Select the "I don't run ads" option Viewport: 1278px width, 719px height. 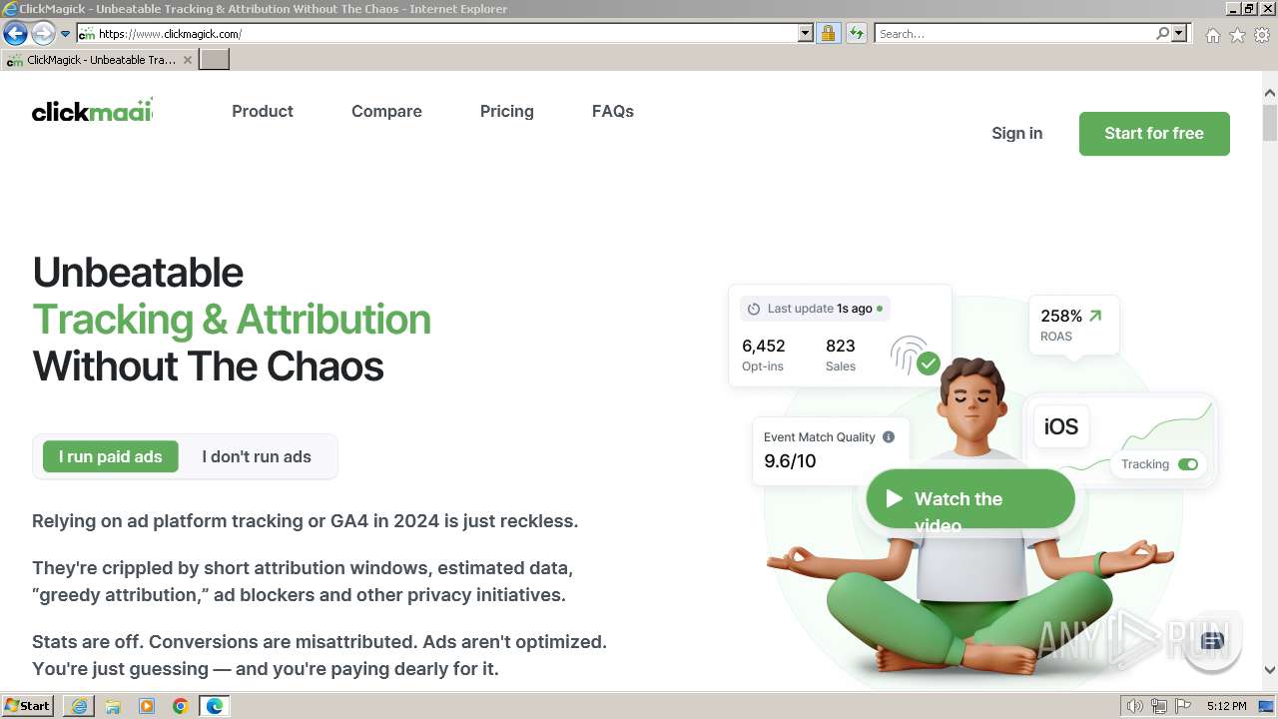click(257, 456)
